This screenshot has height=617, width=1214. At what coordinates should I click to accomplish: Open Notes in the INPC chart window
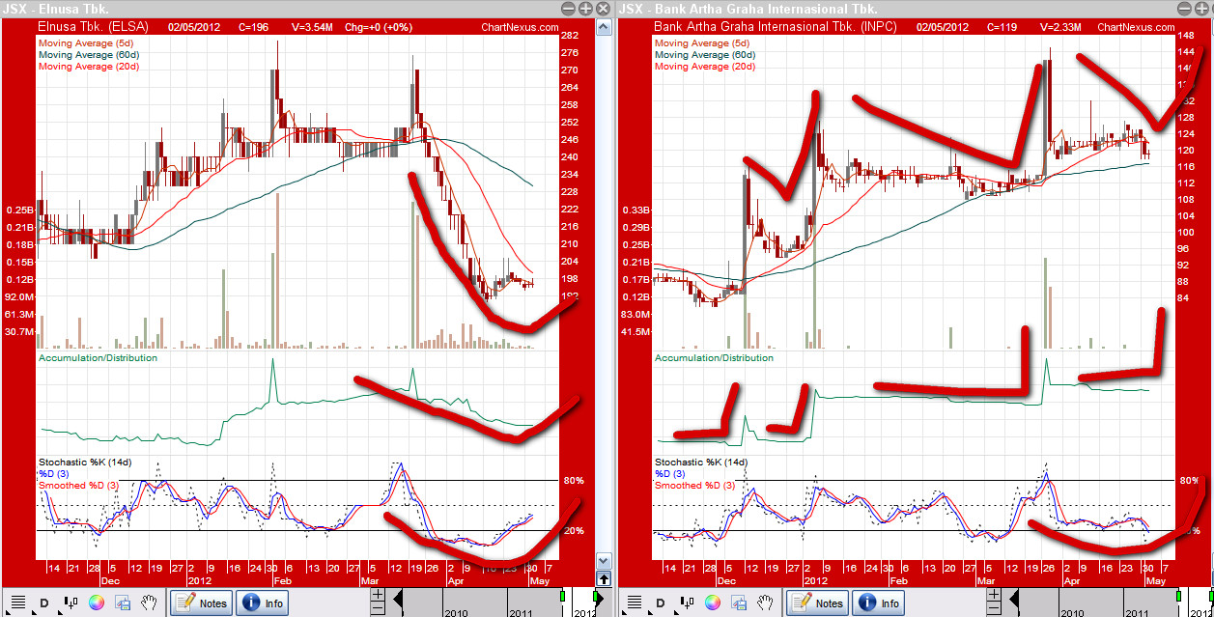click(818, 603)
